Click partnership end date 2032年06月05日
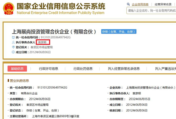The height and width of the screenshot is (119, 176). point(140,99)
